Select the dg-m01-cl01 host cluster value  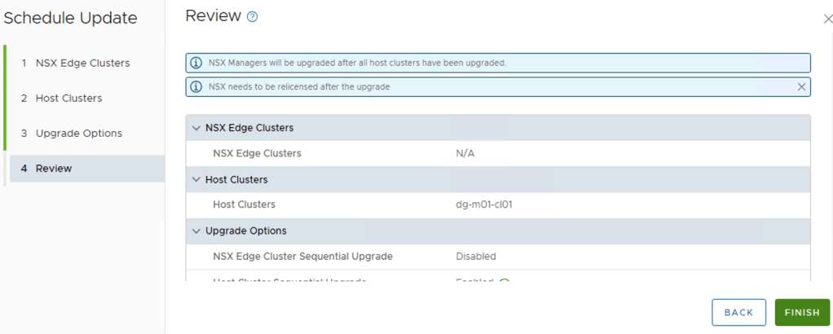click(484, 204)
